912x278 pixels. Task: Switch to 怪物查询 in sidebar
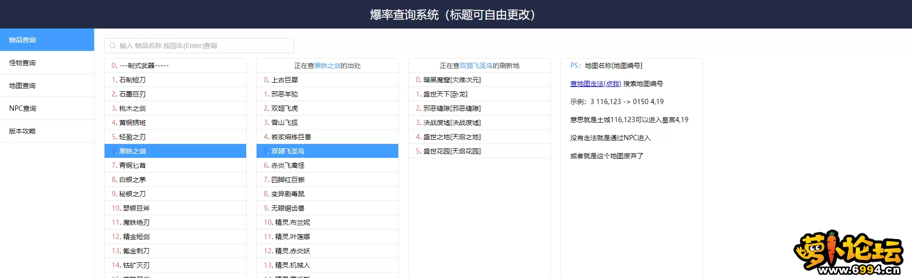47,63
